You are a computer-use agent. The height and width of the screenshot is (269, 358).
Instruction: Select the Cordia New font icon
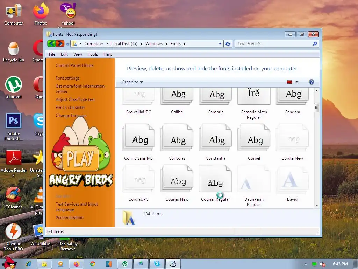292,137
